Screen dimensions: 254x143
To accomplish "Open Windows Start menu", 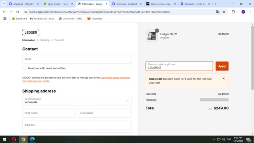I will point(4,139).
